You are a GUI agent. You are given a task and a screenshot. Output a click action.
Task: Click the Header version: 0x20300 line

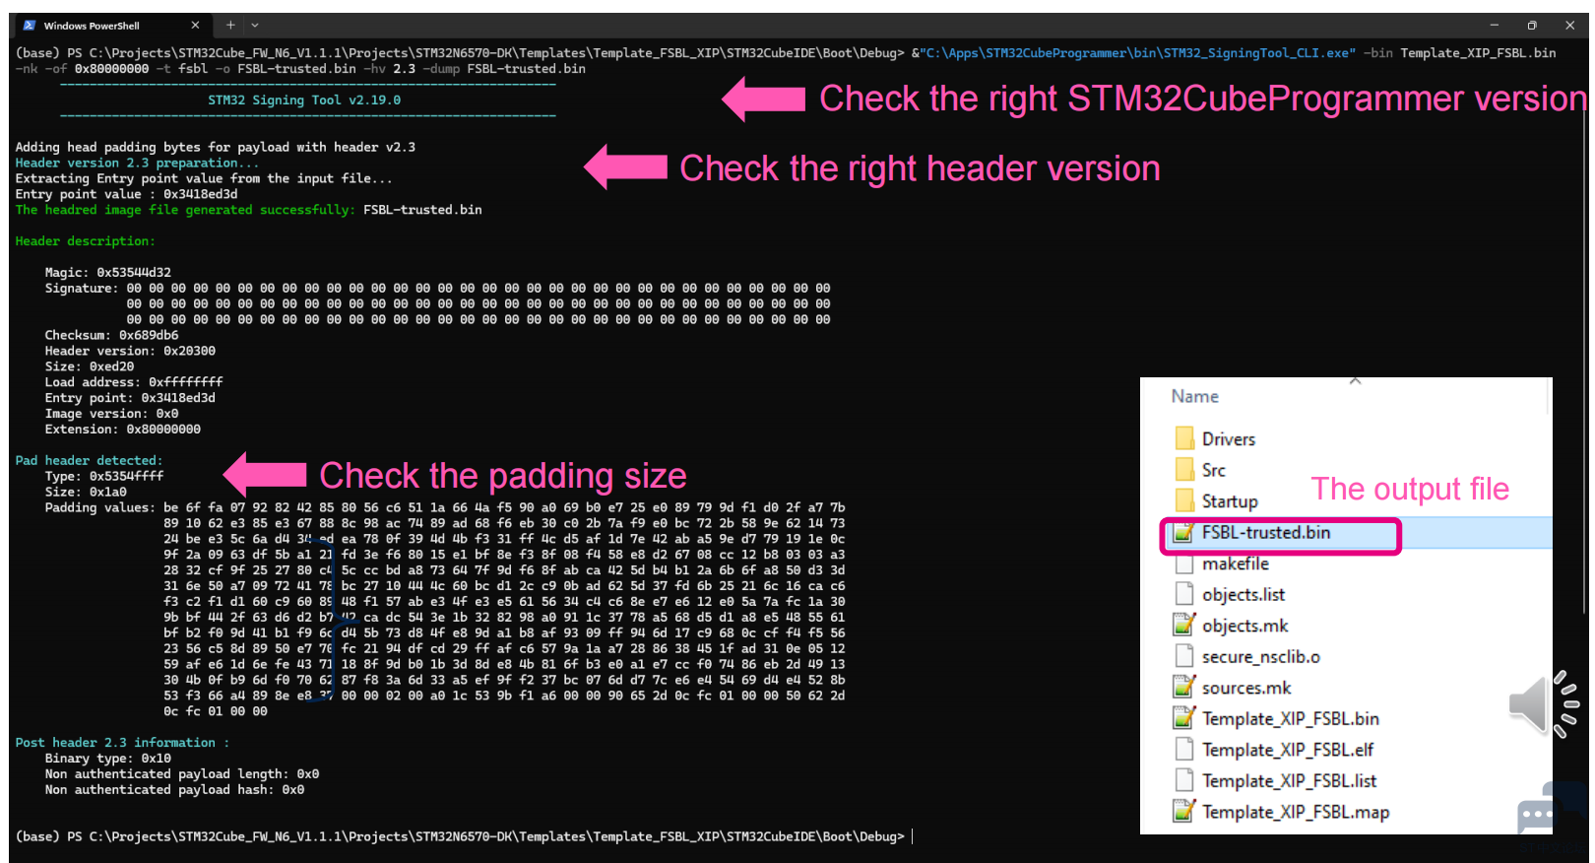click(130, 351)
